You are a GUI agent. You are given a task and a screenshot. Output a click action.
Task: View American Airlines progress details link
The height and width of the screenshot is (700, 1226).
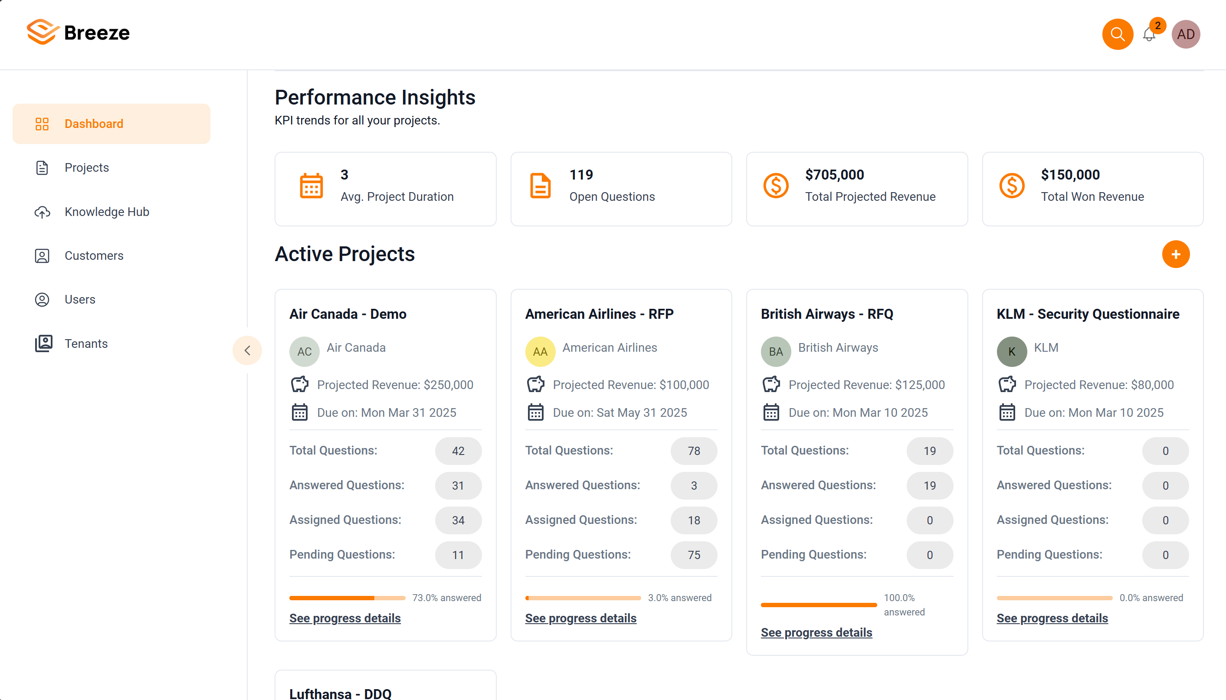[580, 618]
